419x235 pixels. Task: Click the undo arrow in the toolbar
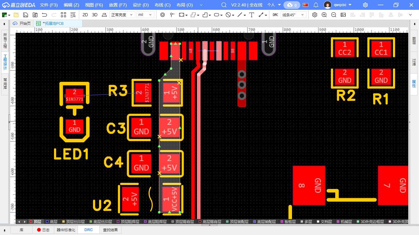[44, 15]
